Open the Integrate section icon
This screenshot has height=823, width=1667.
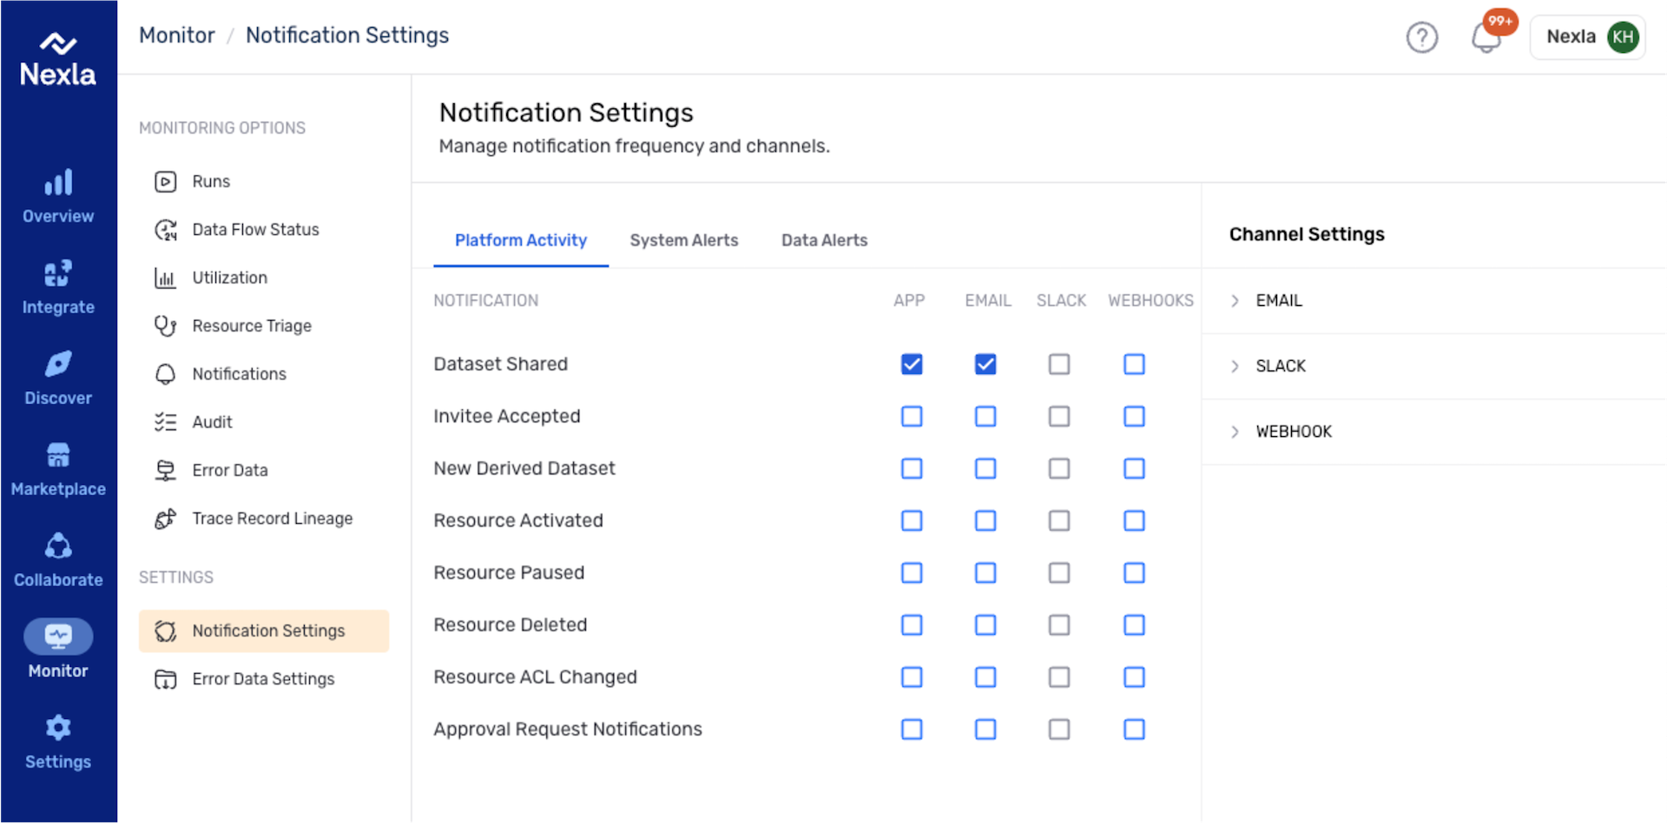tap(58, 274)
